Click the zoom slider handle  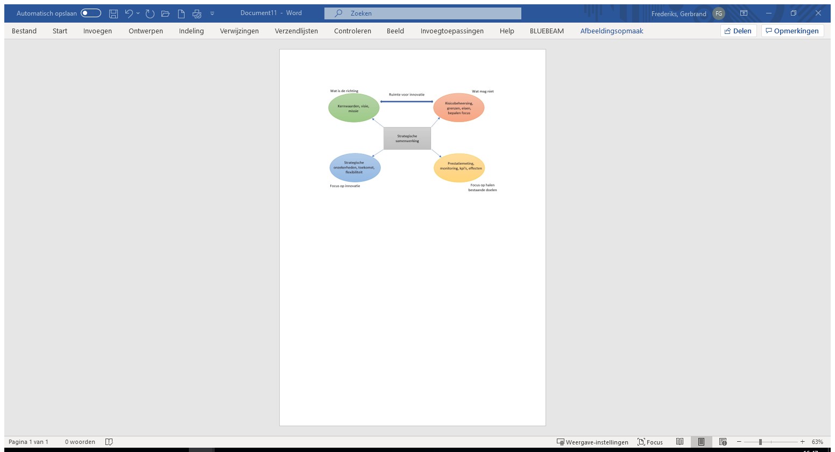(760, 442)
